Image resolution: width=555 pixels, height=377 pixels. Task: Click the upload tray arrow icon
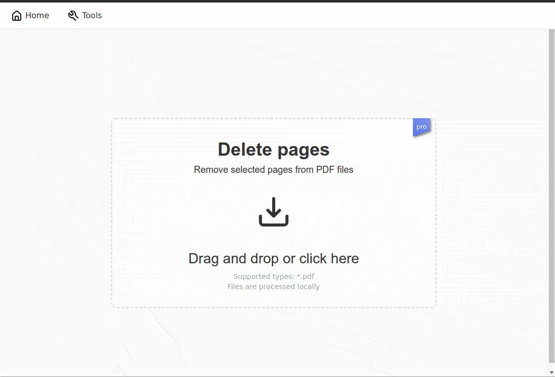coord(274,211)
